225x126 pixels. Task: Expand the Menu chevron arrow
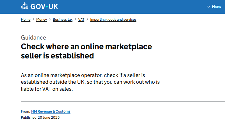pyautogui.click(x=209, y=7)
